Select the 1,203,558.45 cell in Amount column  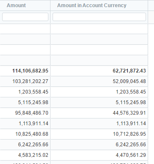[x=25, y=92]
